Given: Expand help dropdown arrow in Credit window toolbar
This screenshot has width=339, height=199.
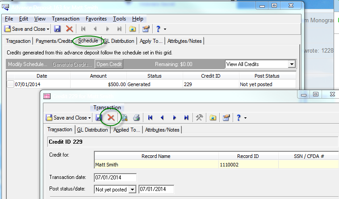Looking at the screenshot, I should [x=245, y=118].
